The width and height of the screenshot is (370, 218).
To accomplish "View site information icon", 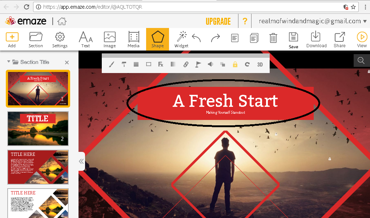I will [x=38, y=7].
